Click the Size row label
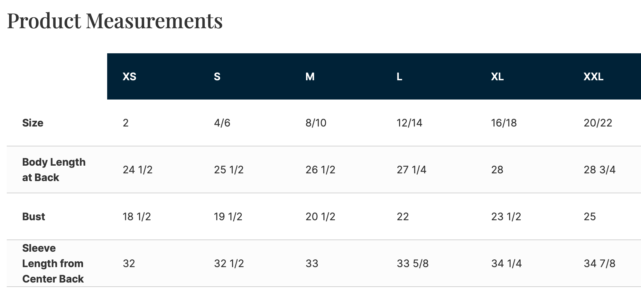This screenshot has height=296, width=641. coord(33,123)
